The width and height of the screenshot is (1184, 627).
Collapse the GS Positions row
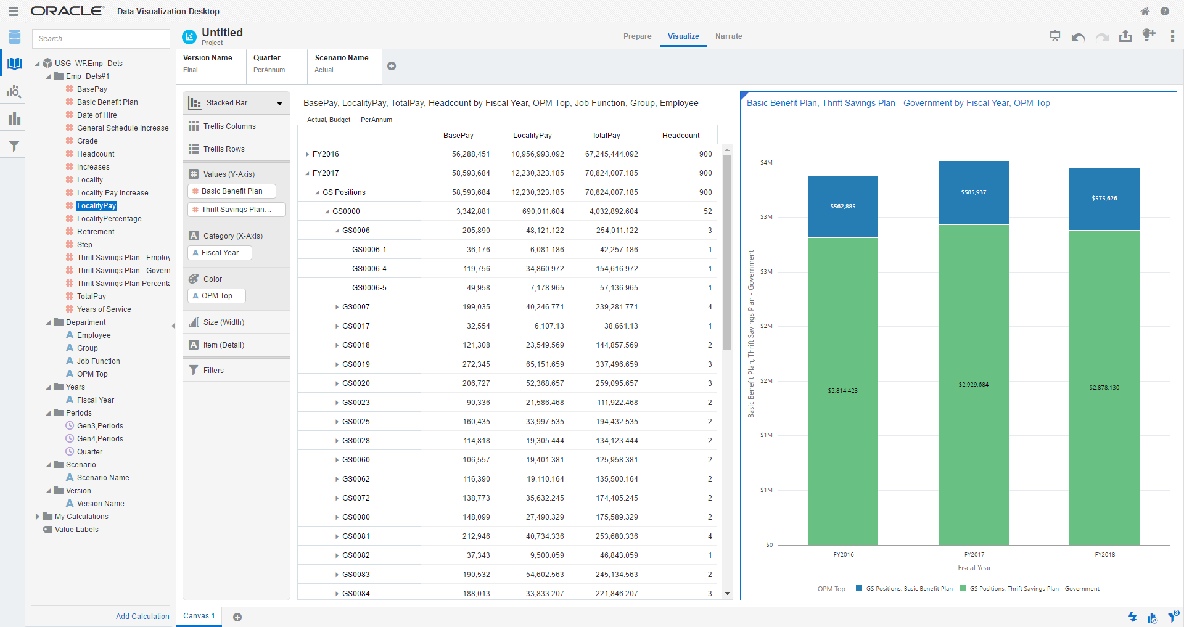[x=317, y=192]
